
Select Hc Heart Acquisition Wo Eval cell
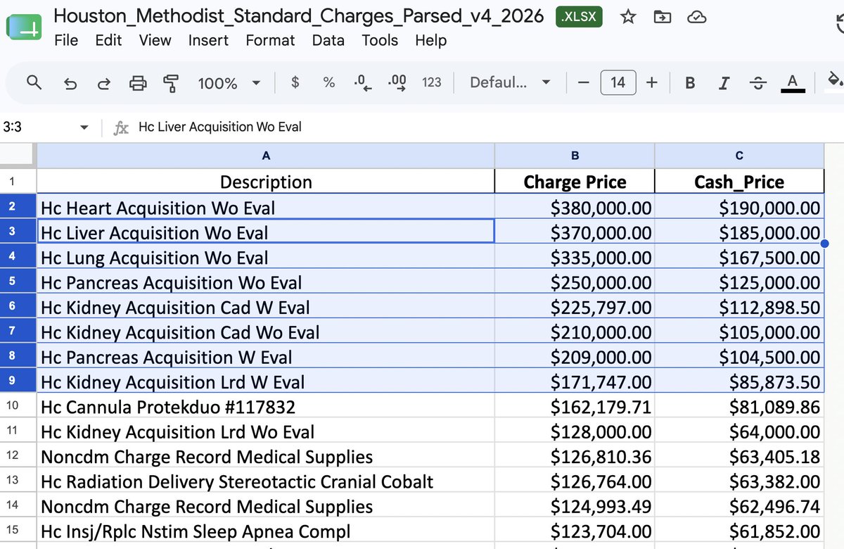click(x=266, y=208)
